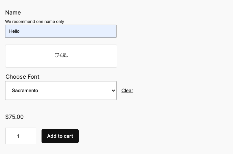The width and height of the screenshot is (233, 154).
Task: Focus the quantity input box
Action: tap(21, 136)
